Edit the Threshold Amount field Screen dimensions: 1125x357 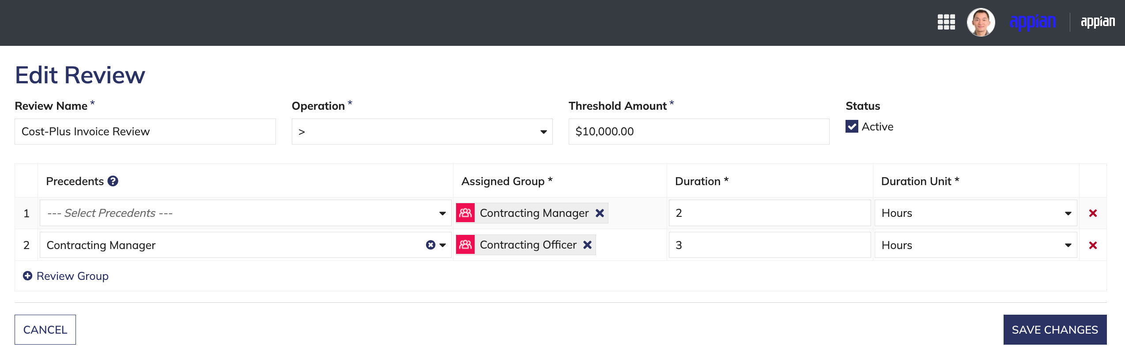[699, 131]
